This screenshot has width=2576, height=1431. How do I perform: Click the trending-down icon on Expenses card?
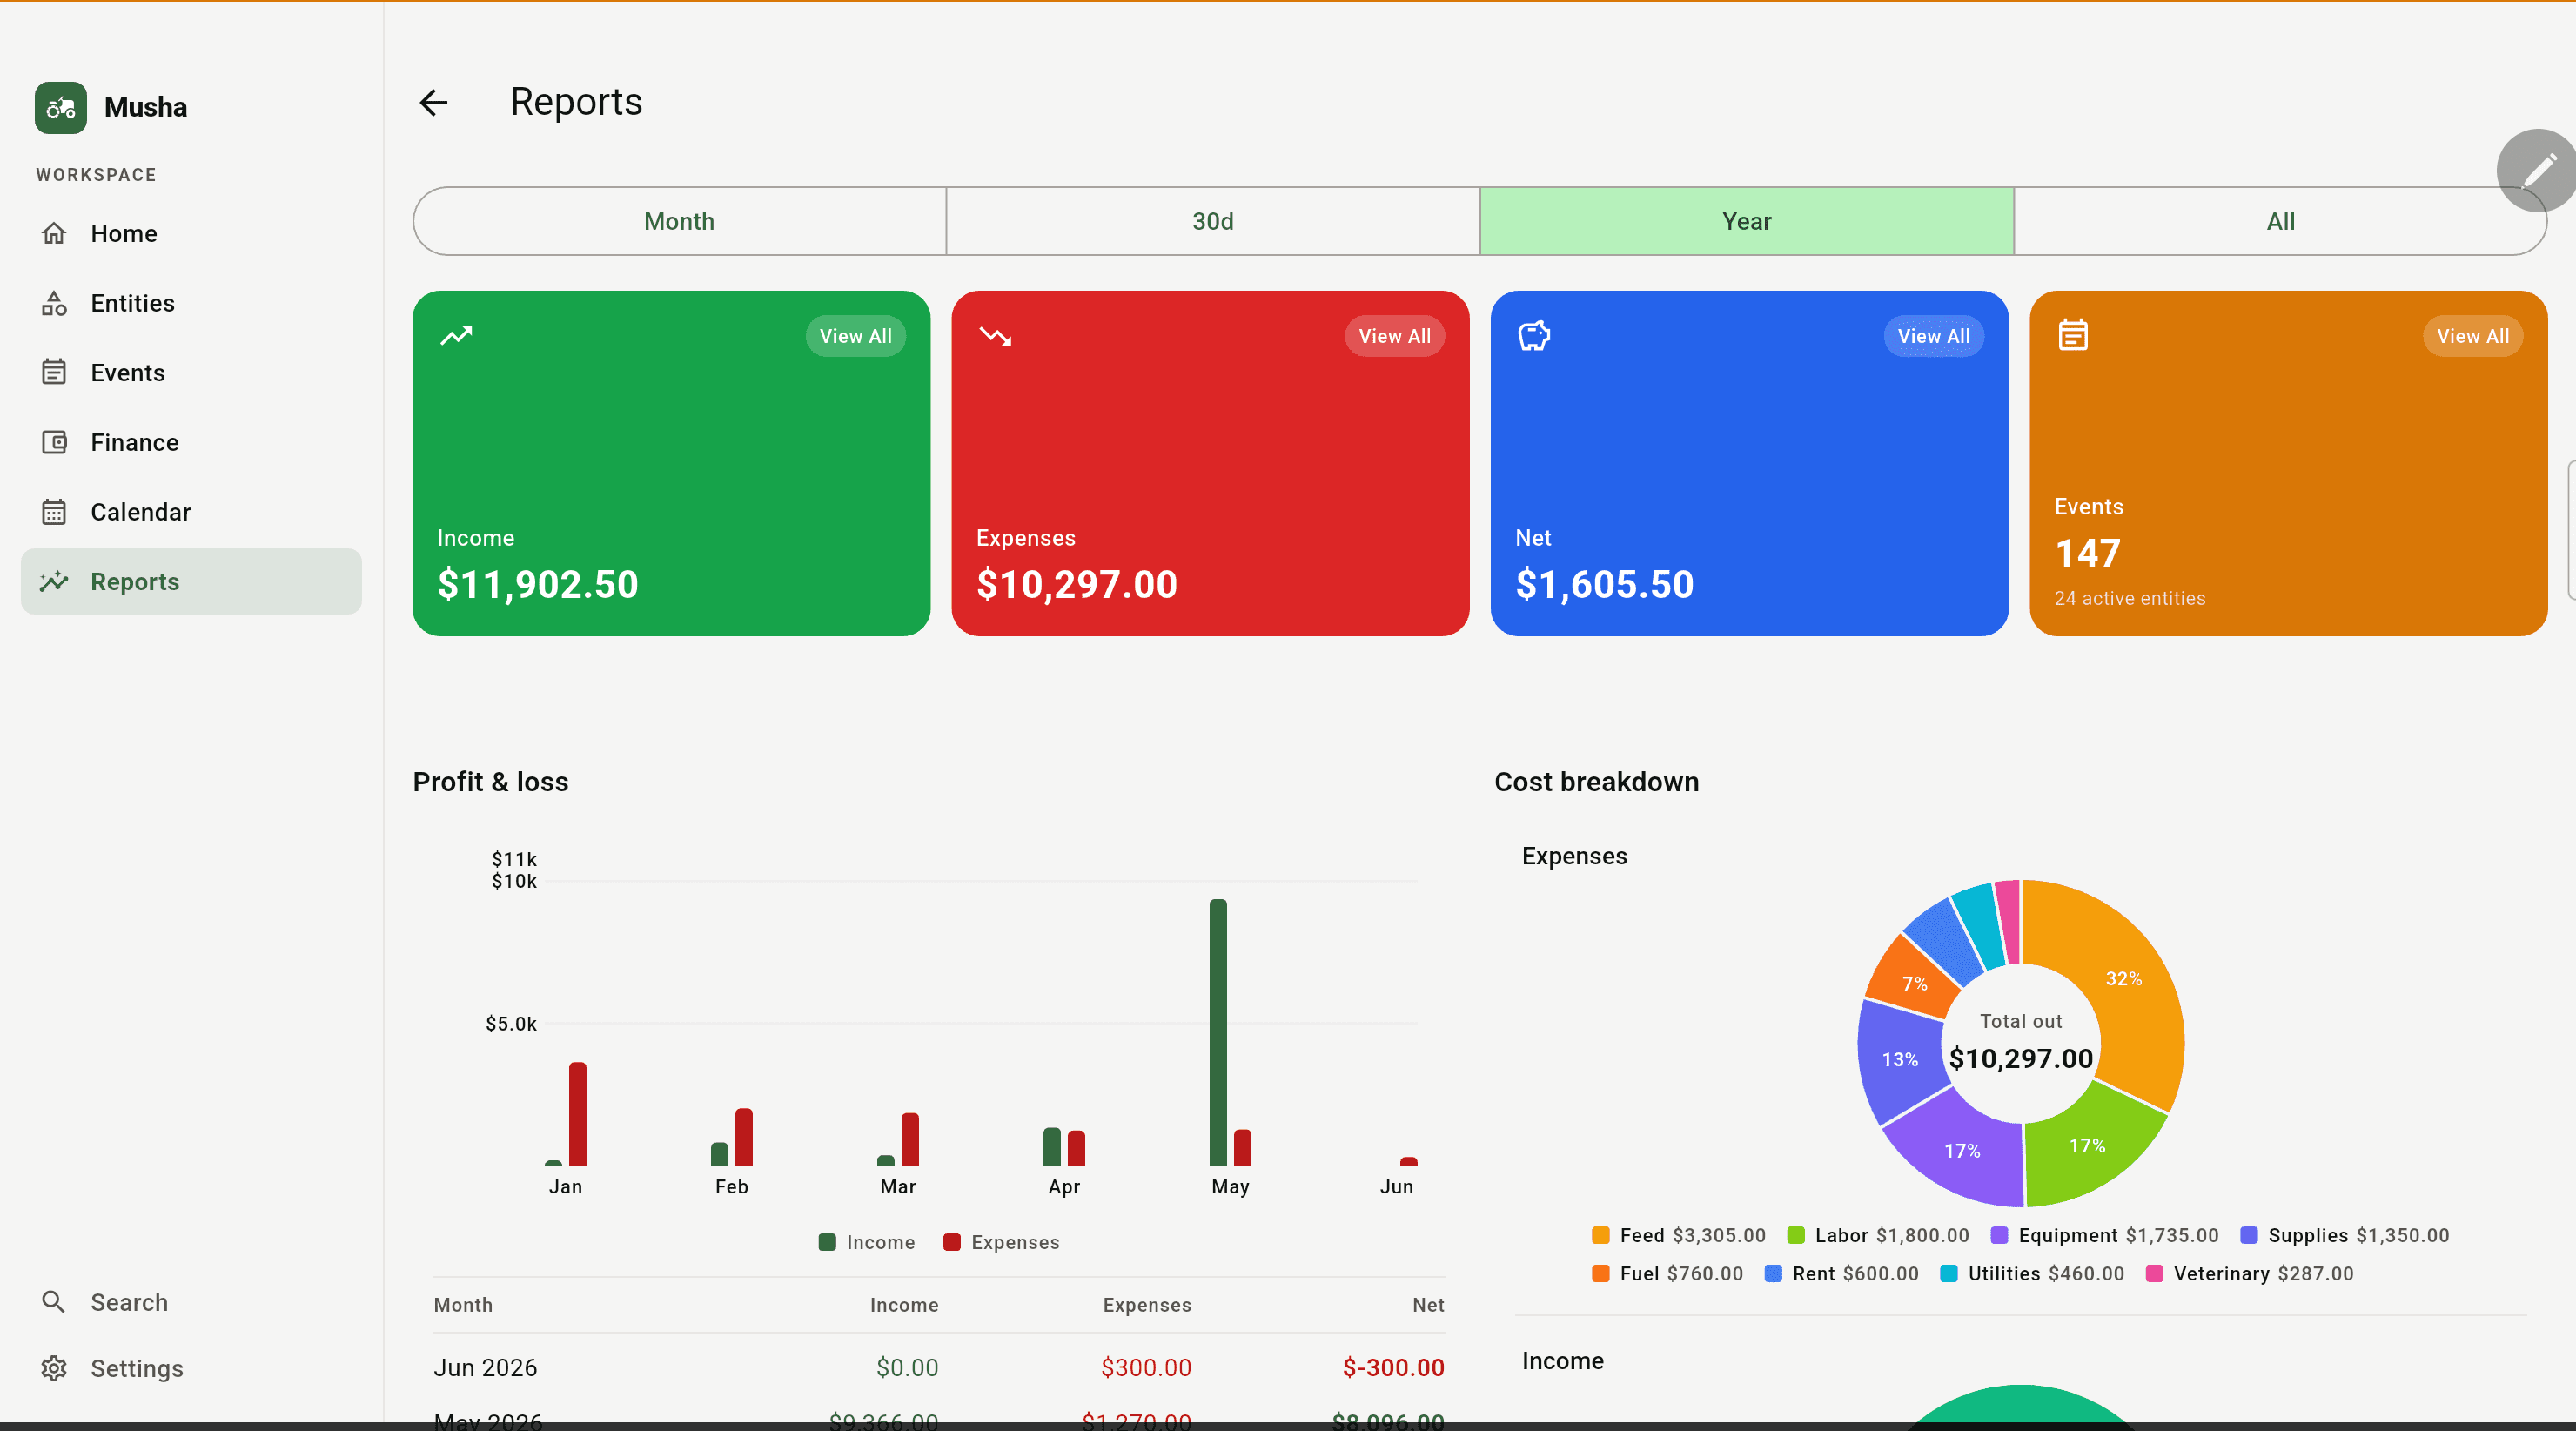995,336
